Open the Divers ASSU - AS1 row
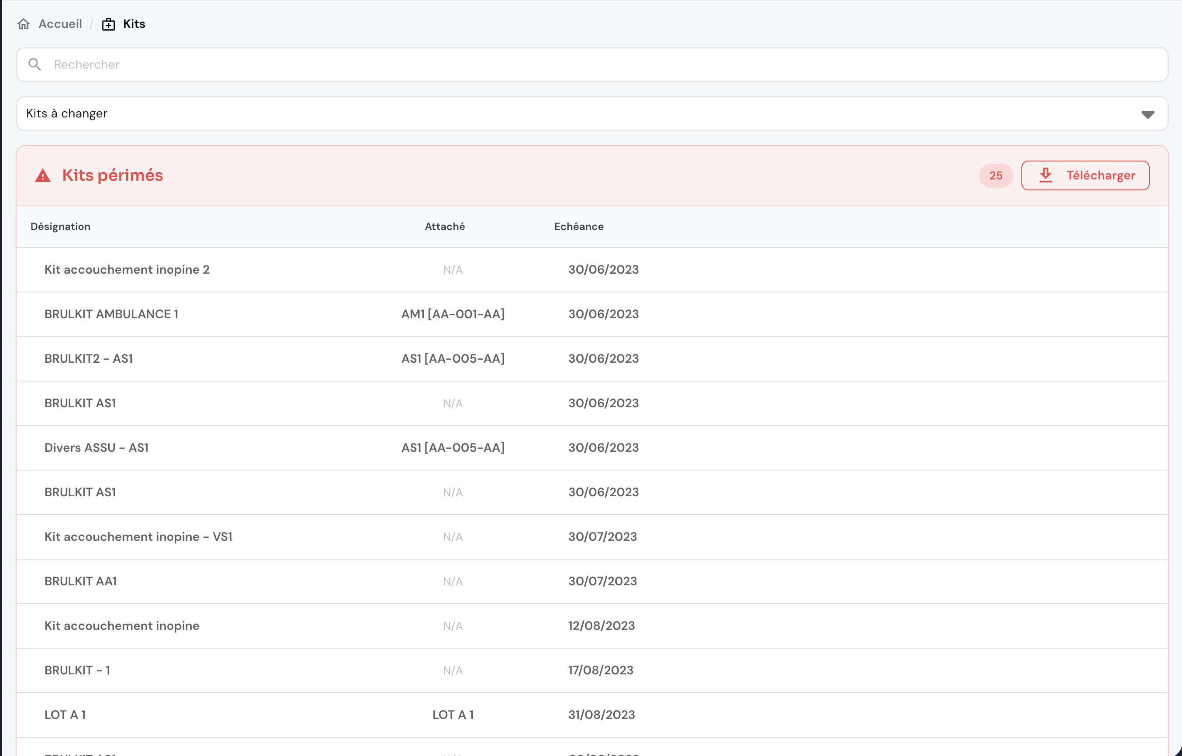Image resolution: width=1182 pixels, height=756 pixels. [97, 448]
